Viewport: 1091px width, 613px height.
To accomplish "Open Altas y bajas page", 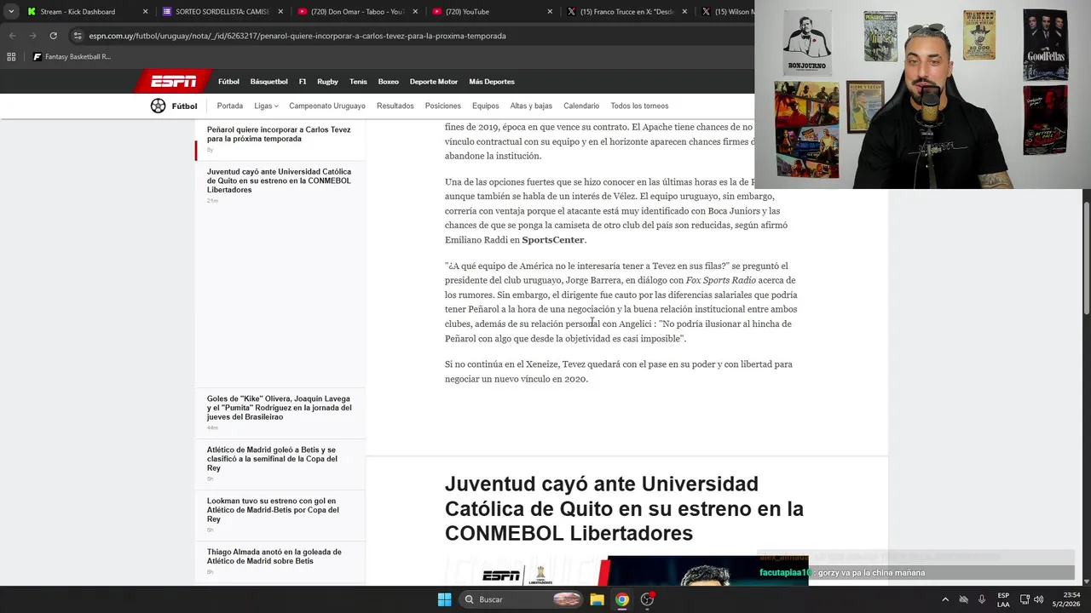I will [531, 106].
